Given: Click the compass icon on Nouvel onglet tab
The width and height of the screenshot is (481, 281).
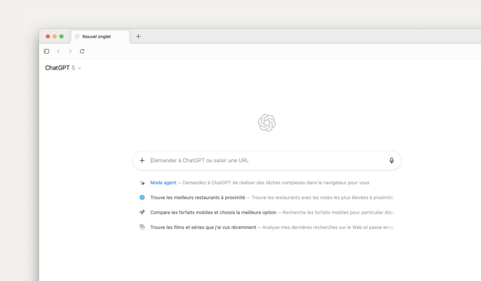Looking at the screenshot, I should pyautogui.click(x=77, y=36).
